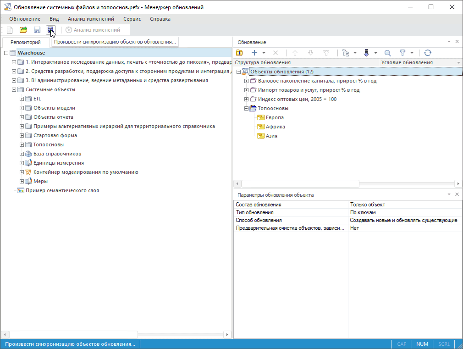Screen dimensions: 463x349
Task: Click the delete X icon in update toolbar
Action: [x=276, y=53]
